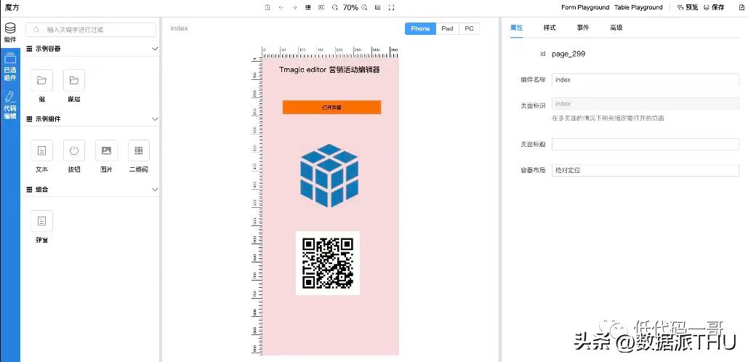
Task: Select the blue cube image on canvas
Action: pyautogui.click(x=329, y=175)
